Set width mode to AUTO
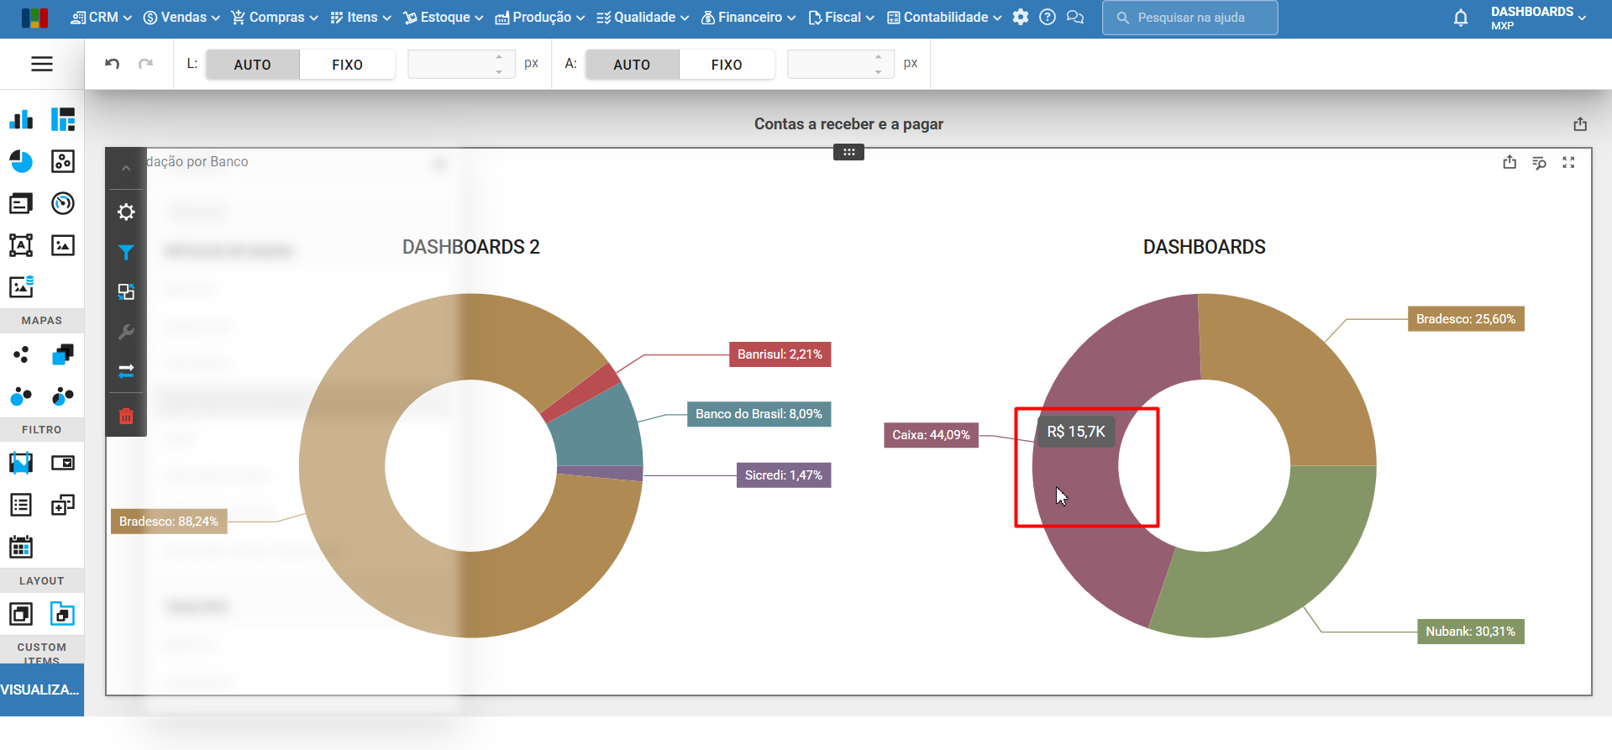This screenshot has width=1612, height=750. [x=252, y=65]
